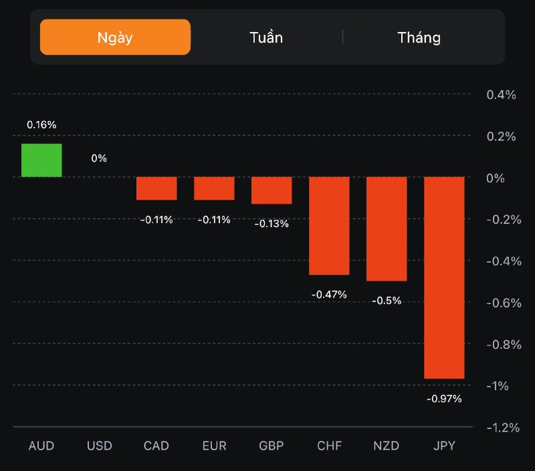The image size is (535, 471).
Task: Switch to the Tháng tab
Action: [419, 37]
